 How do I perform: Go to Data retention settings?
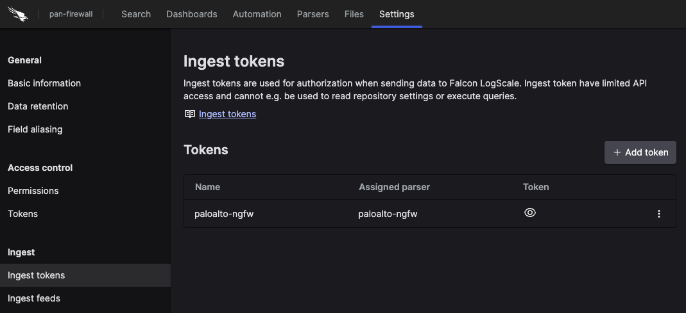pos(38,106)
